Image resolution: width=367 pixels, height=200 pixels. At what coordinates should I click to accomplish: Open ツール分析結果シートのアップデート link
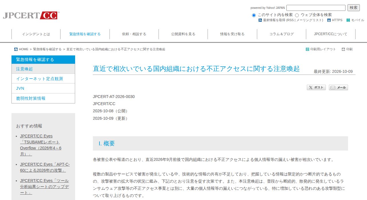pyautogui.click(x=44, y=187)
